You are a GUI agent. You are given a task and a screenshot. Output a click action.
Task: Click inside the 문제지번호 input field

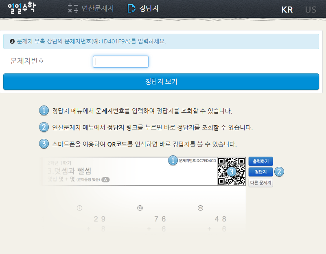point(120,61)
